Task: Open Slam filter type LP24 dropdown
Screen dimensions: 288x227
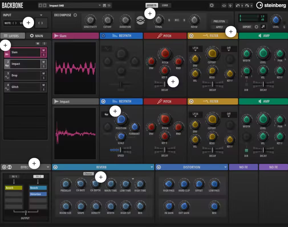Action: pyautogui.click(x=195, y=49)
